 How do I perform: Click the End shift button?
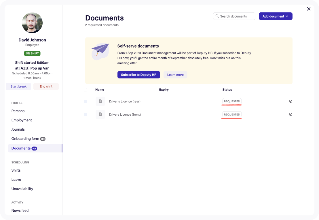46,86
